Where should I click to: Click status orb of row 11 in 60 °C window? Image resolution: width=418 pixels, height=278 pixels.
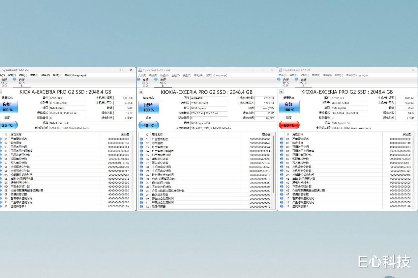[x=282, y=202]
